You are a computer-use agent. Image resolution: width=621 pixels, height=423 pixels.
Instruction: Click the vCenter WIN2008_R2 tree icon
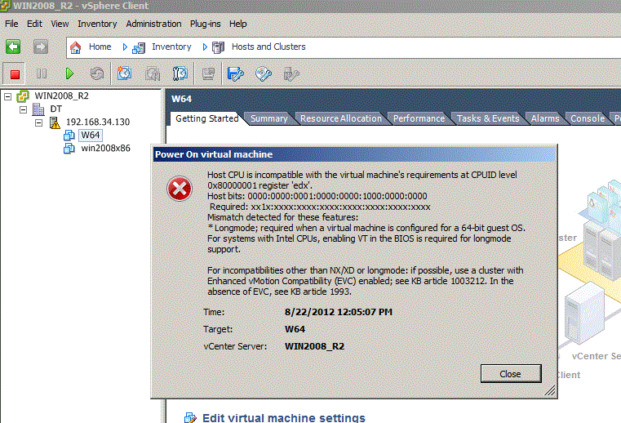(x=23, y=96)
